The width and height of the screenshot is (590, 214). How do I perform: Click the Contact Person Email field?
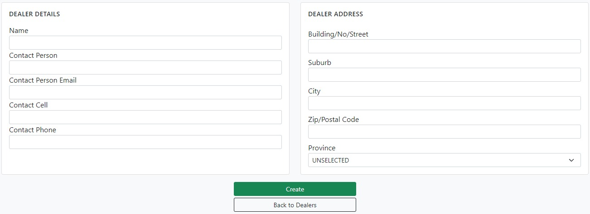(x=145, y=93)
